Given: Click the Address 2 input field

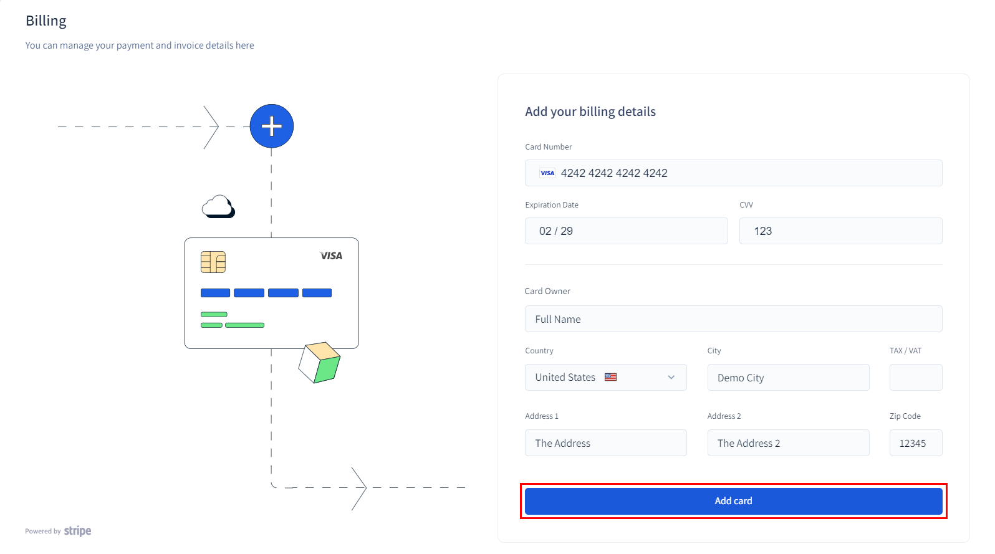Looking at the screenshot, I should click(788, 443).
